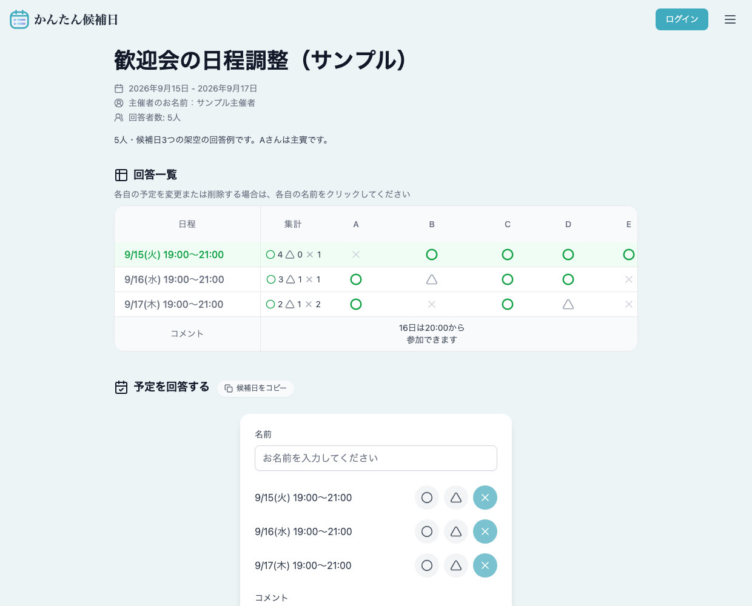Open the hamburger menu
Screen dimensions: 752x606
pos(730,19)
